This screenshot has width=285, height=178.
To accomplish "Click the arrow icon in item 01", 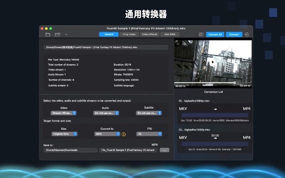I will tap(215, 109).
